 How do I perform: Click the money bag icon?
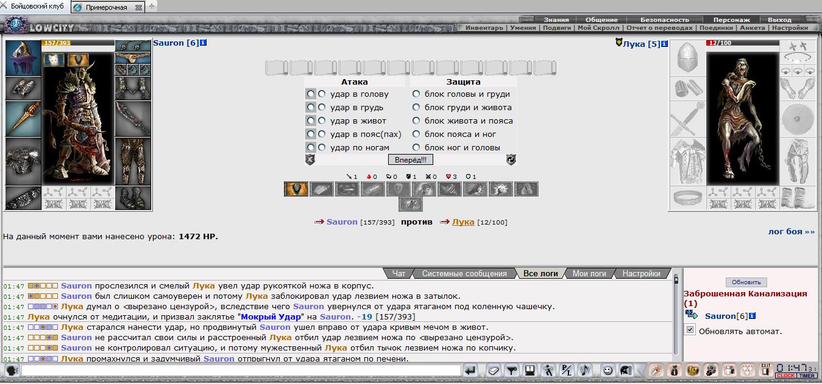tap(675, 370)
